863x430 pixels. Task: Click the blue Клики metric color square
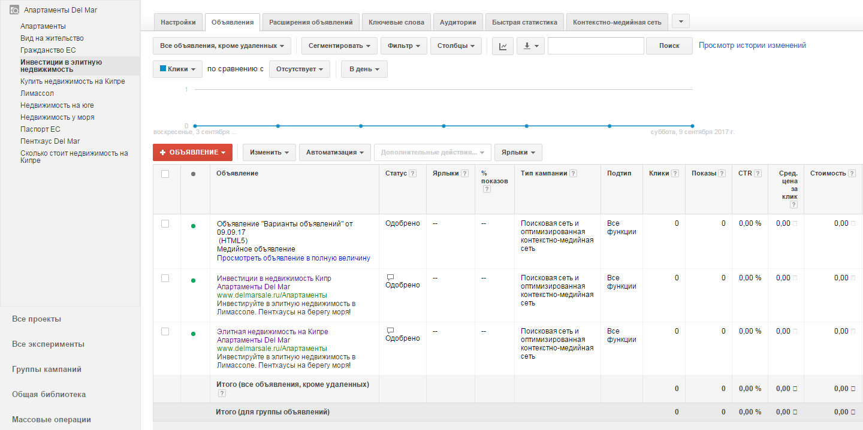tap(162, 69)
